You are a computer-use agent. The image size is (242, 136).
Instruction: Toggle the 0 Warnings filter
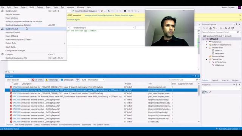tap(52, 80)
